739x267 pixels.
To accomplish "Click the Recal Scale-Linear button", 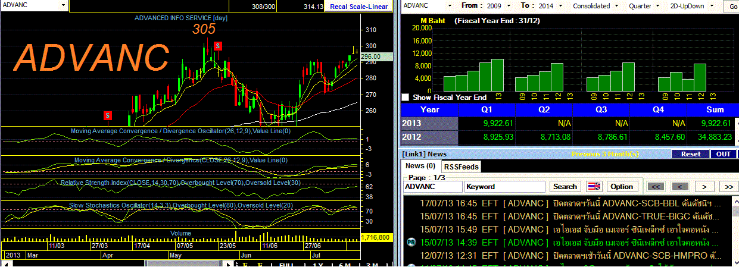I will 359,7.
